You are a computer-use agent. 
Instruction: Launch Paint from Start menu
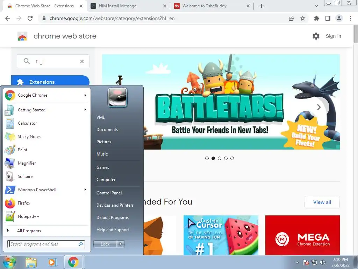[47, 150]
